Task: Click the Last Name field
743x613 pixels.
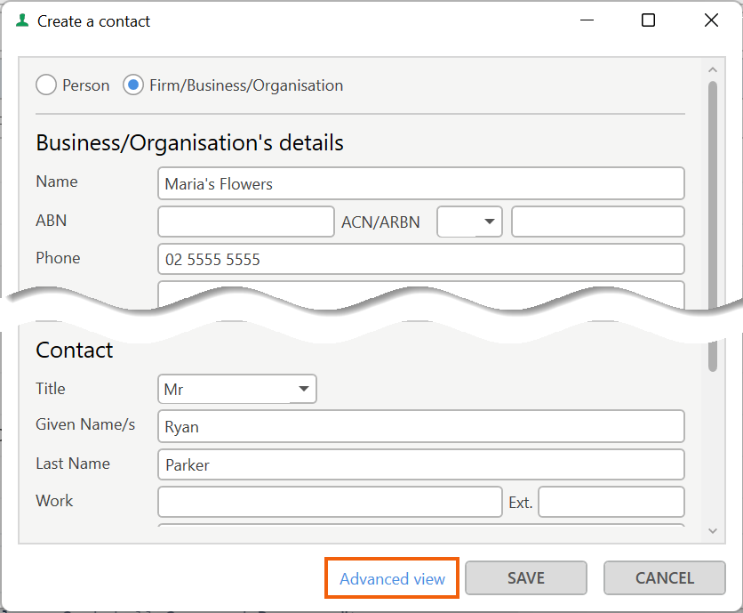Action: click(x=420, y=464)
